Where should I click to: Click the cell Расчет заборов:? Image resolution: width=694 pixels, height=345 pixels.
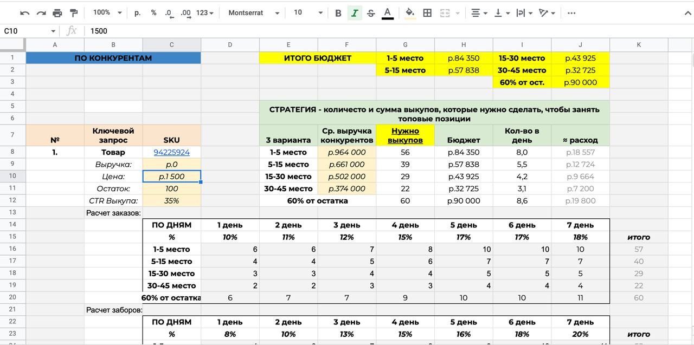pyautogui.click(x=113, y=310)
